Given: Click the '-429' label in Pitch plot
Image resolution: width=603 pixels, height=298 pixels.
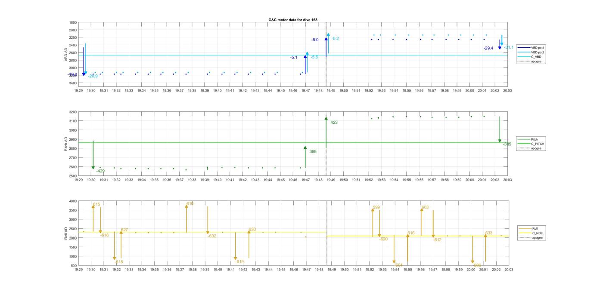Looking at the screenshot, I should point(100,171).
